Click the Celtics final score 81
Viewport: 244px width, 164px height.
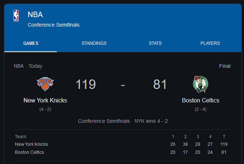coord(160,85)
